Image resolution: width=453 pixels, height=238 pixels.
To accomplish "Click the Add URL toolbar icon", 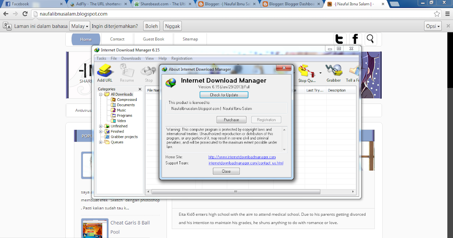I will coord(105,73).
